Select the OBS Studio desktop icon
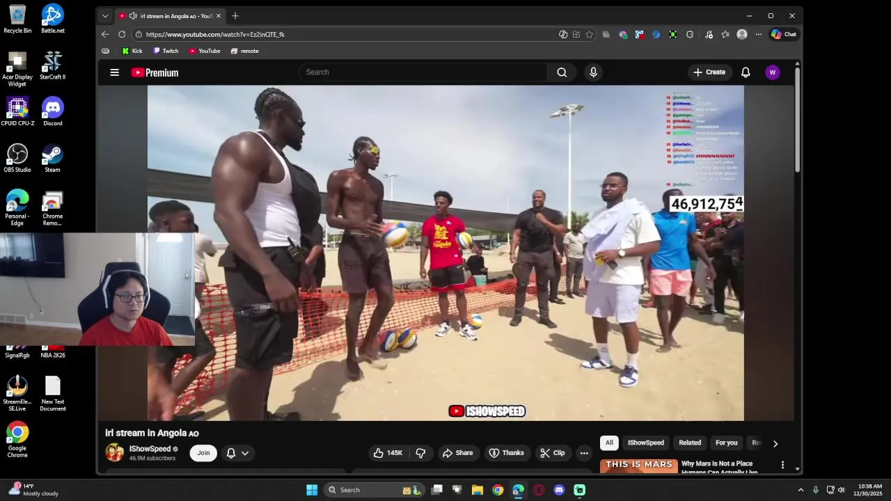Screen dimensions: 891x501 point(17,158)
